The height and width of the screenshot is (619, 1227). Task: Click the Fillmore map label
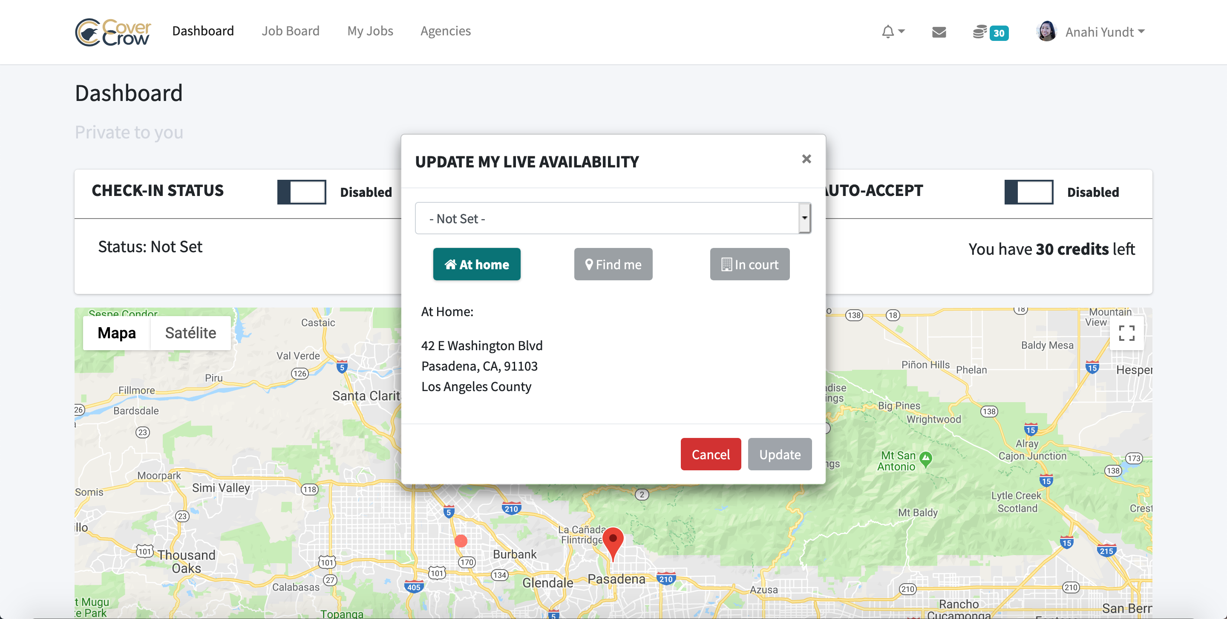coord(137,390)
